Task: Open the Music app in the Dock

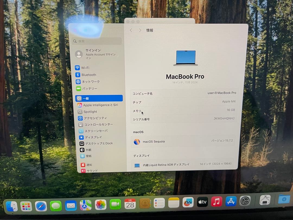Action: (216, 202)
